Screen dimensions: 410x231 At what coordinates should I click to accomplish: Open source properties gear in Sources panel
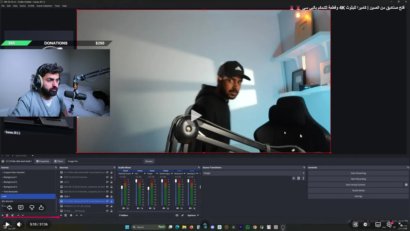(71, 215)
